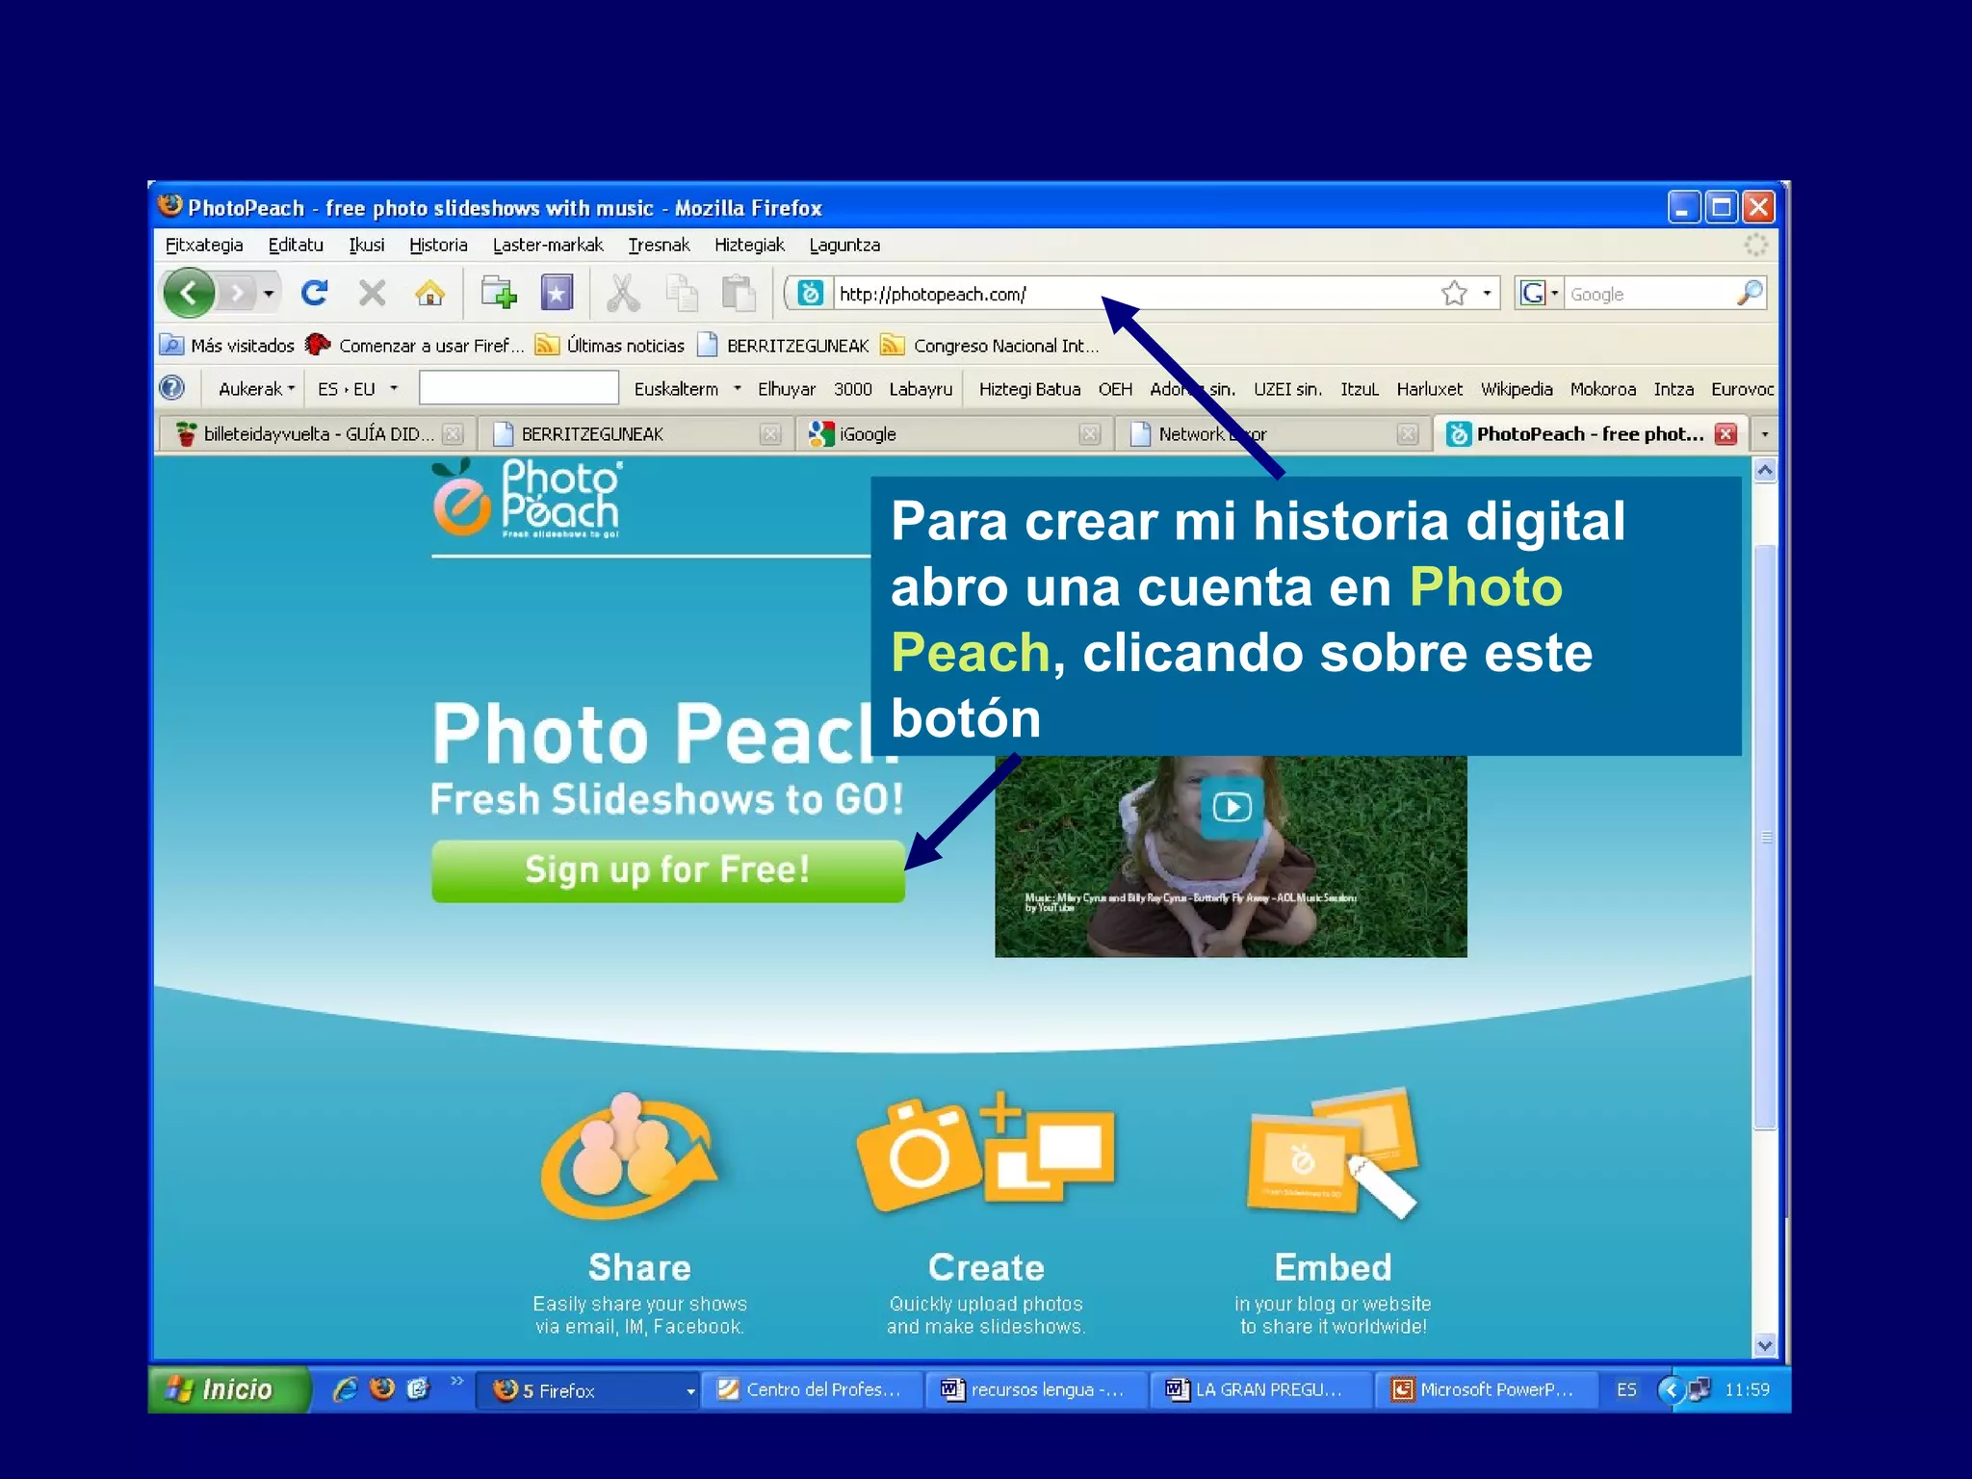The image size is (1972, 1479).
Task: Open the Hiztegiak menu
Action: pyautogui.click(x=749, y=245)
